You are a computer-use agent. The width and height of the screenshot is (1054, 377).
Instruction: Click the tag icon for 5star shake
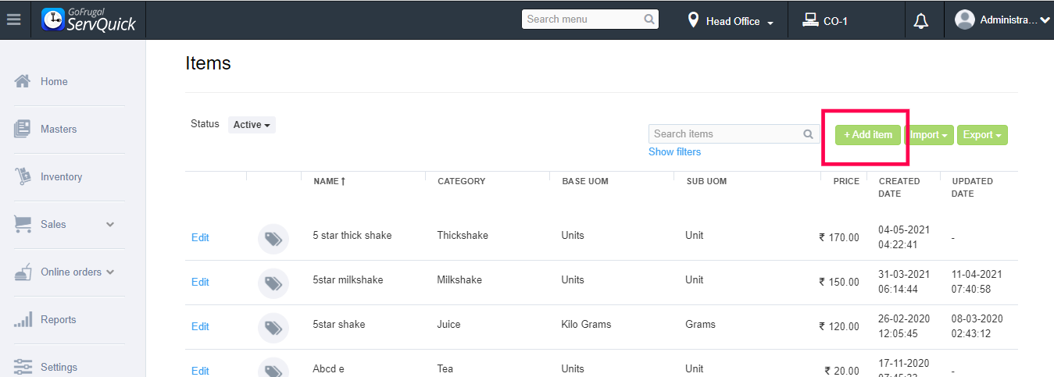273,328
